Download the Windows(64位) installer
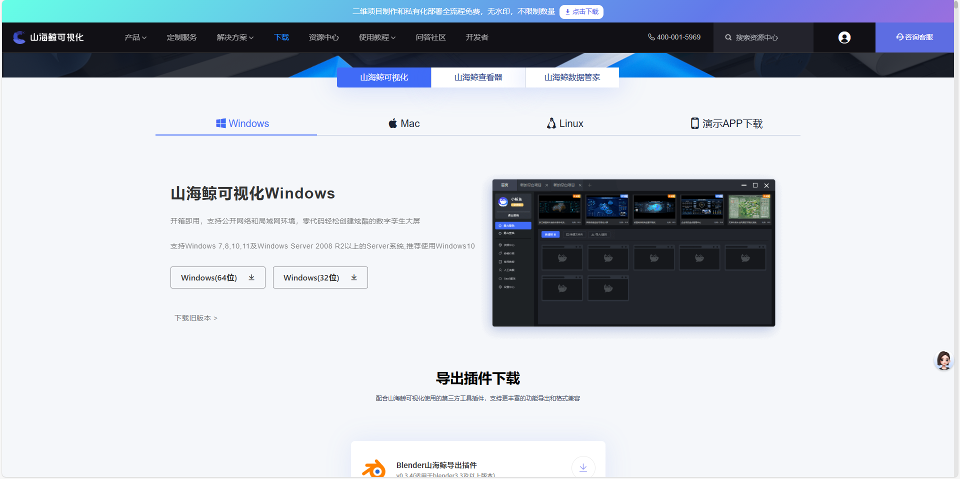This screenshot has height=479, width=960. pos(218,277)
